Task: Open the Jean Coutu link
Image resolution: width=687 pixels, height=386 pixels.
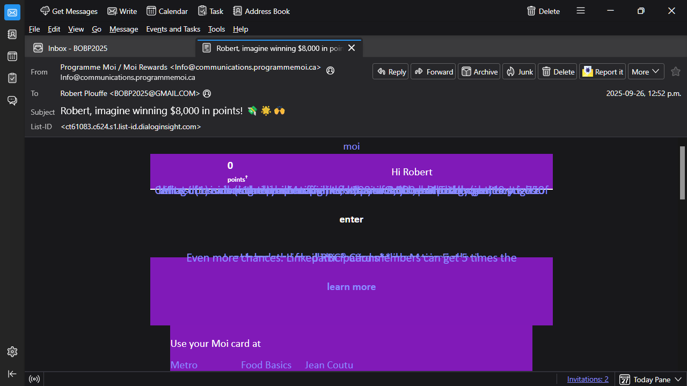Action: point(329,365)
